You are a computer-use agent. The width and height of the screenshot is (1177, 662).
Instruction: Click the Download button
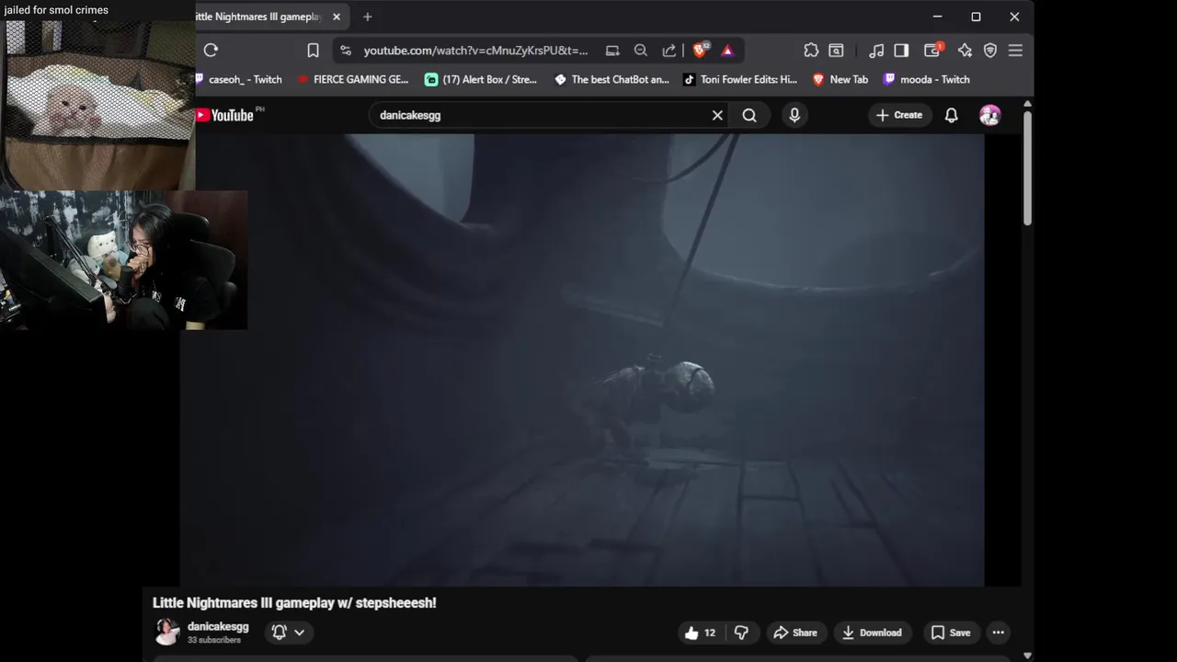coord(872,633)
